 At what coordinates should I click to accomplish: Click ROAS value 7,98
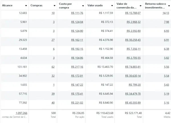click(x=166, y=22)
